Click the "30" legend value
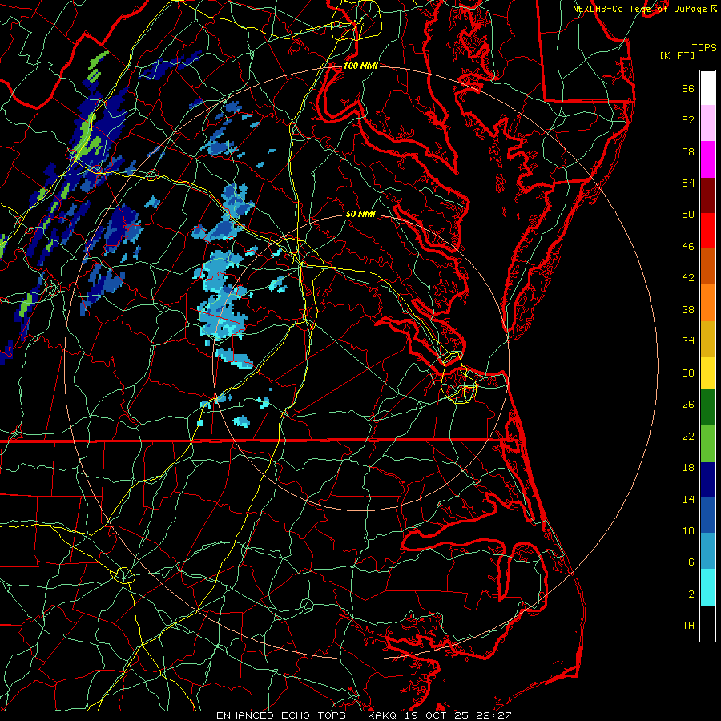Screen dimensions: 721x721 [688, 373]
